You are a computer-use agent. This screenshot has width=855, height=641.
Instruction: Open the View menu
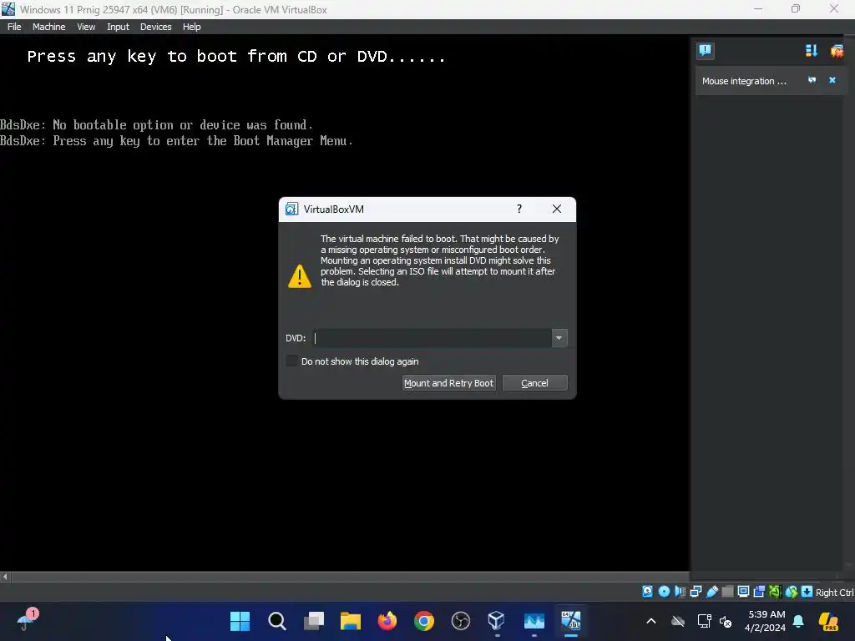pos(86,27)
